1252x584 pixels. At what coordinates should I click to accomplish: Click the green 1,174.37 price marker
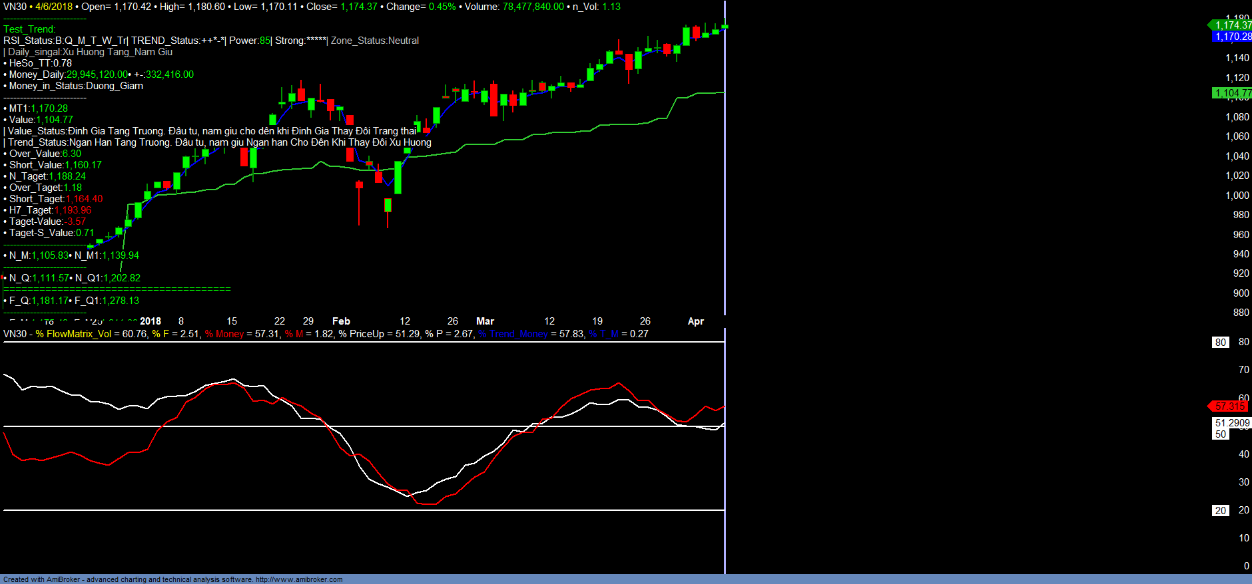[1231, 25]
